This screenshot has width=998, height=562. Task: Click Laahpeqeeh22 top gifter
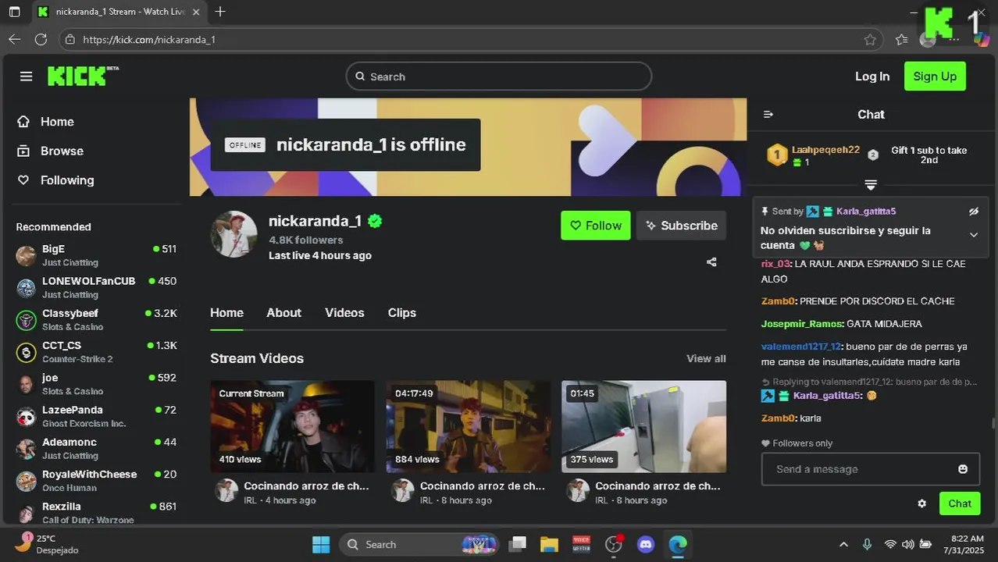pyautogui.click(x=825, y=150)
